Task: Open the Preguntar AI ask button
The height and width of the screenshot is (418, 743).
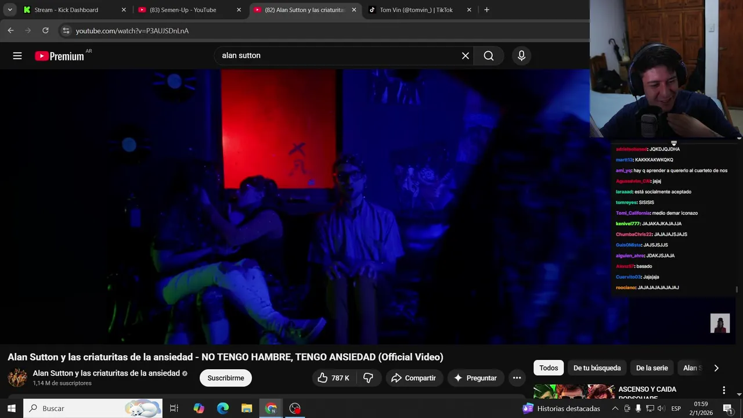Action: click(x=475, y=378)
